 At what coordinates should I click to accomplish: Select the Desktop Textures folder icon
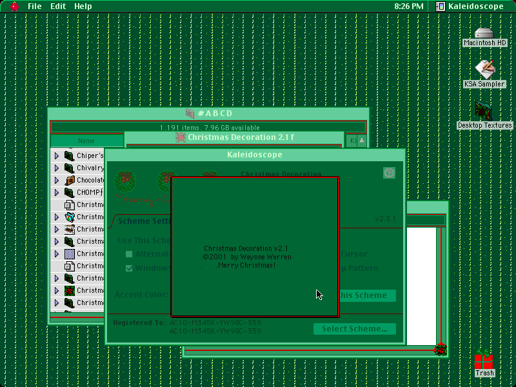click(483, 111)
